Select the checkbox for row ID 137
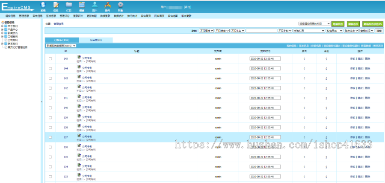Screen dimensions: 385x183 [x=50, y=137]
